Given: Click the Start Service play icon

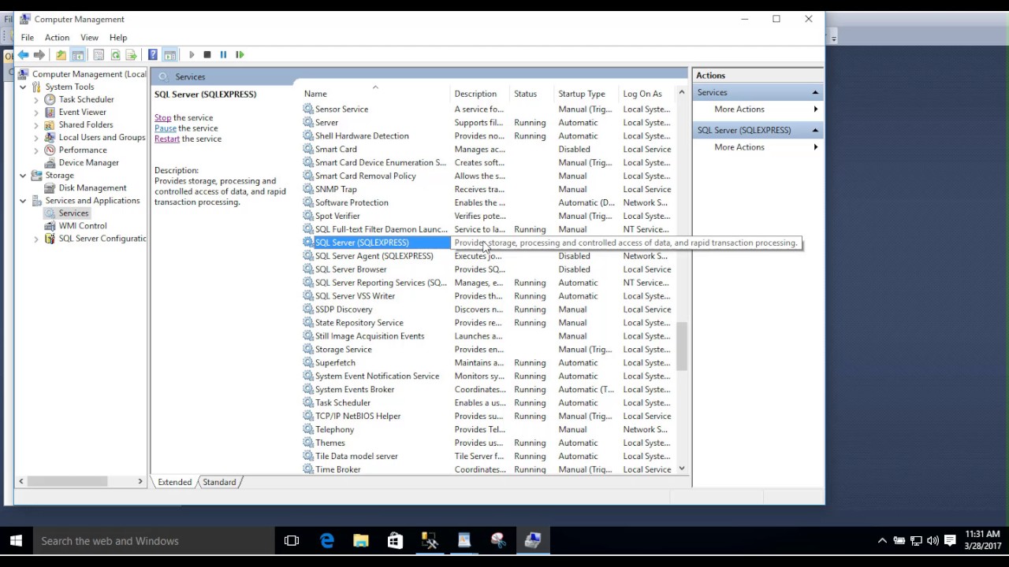Looking at the screenshot, I should tap(192, 54).
